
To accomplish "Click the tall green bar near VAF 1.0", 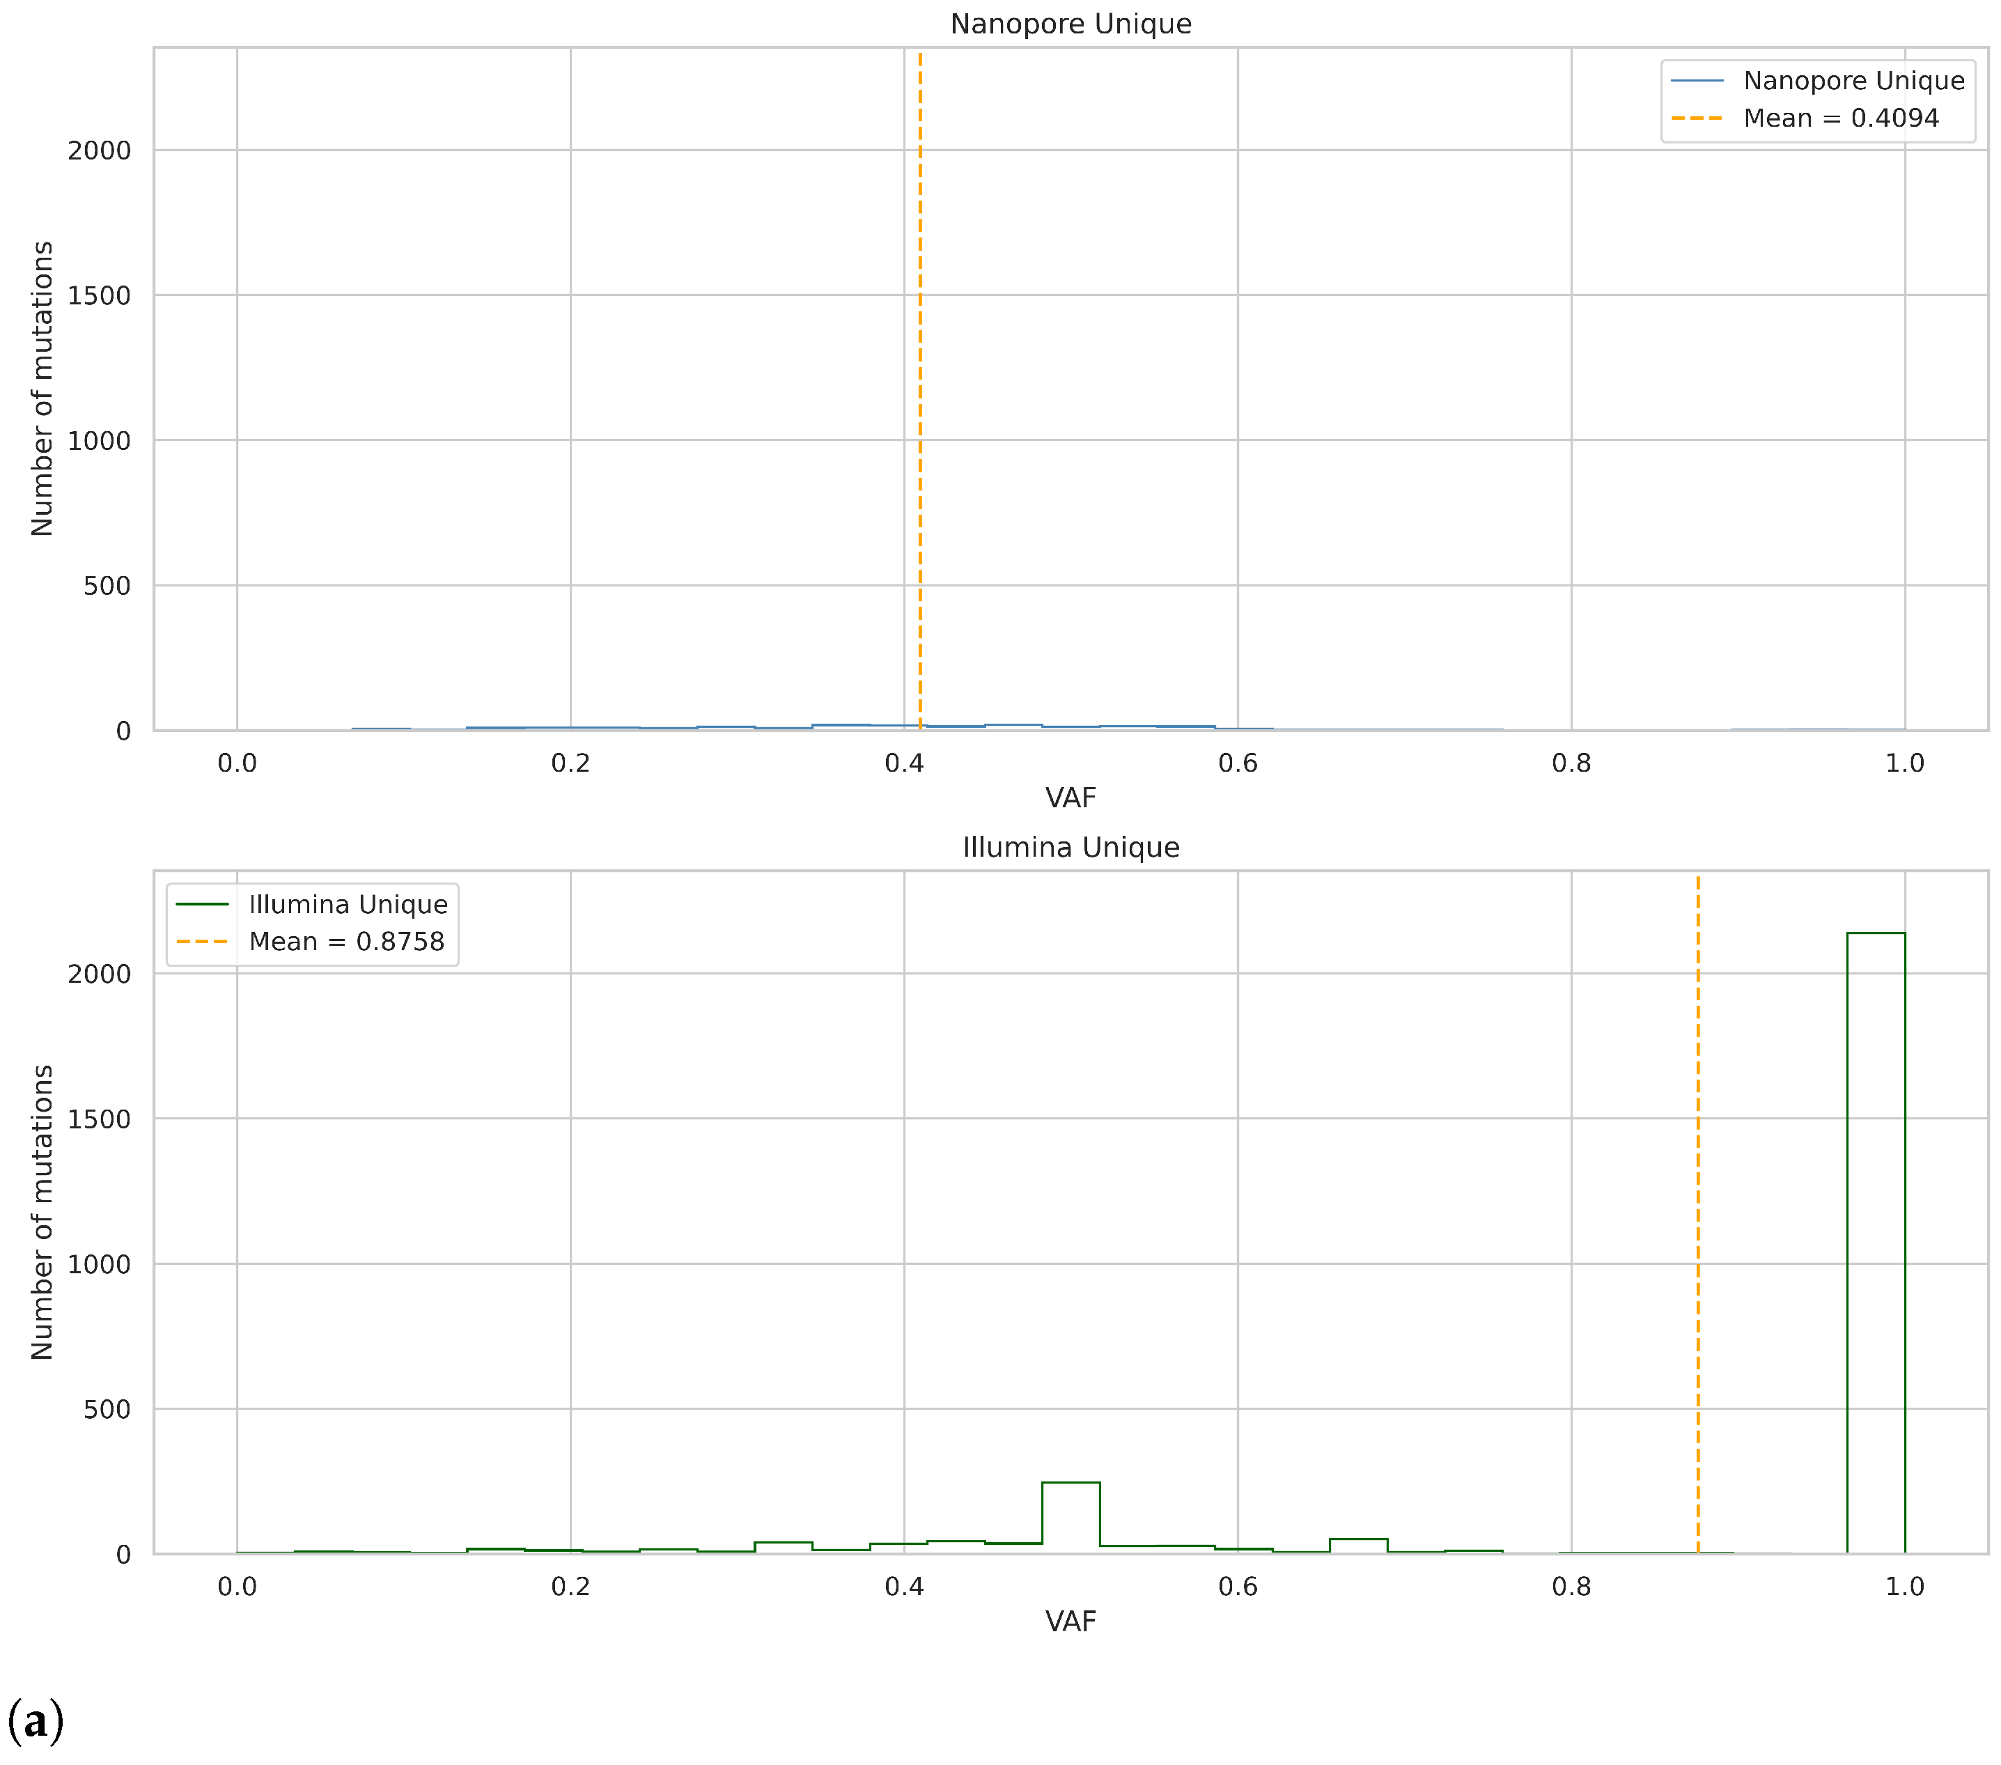I will click(x=1876, y=1242).
